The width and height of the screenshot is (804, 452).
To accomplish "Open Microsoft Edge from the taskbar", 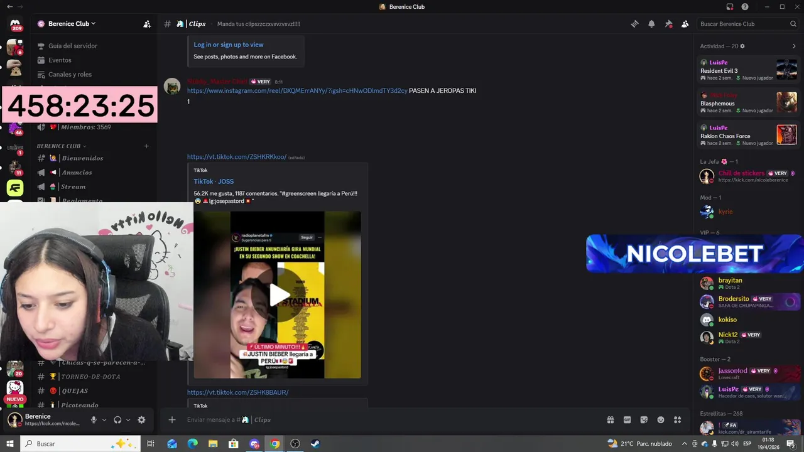I will click(x=192, y=444).
